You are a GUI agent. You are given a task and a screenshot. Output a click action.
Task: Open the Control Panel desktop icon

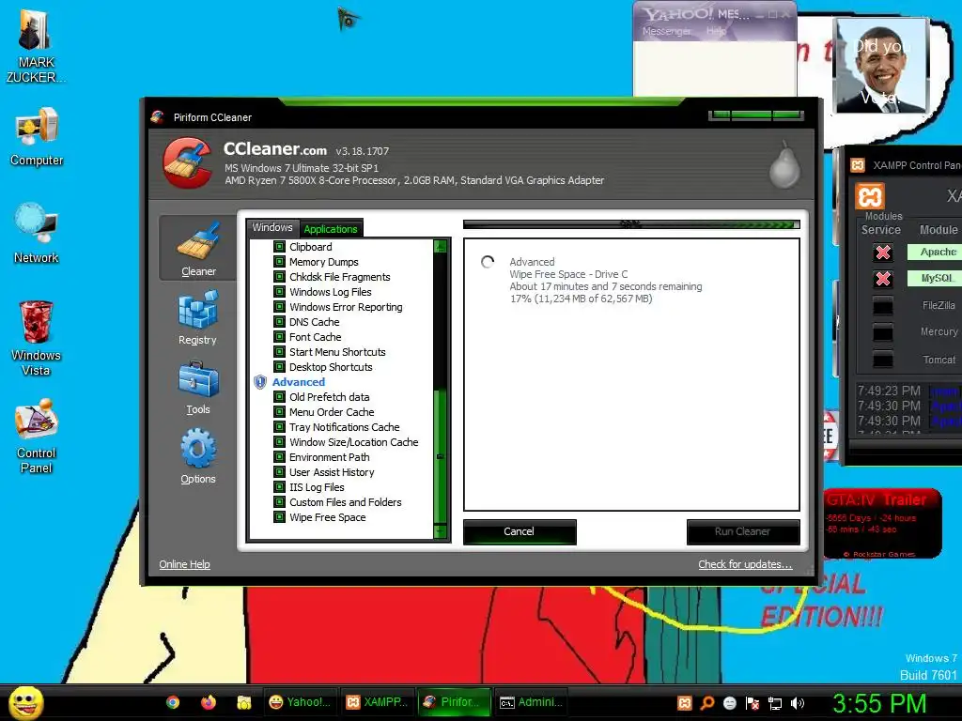click(x=37, y=436)
